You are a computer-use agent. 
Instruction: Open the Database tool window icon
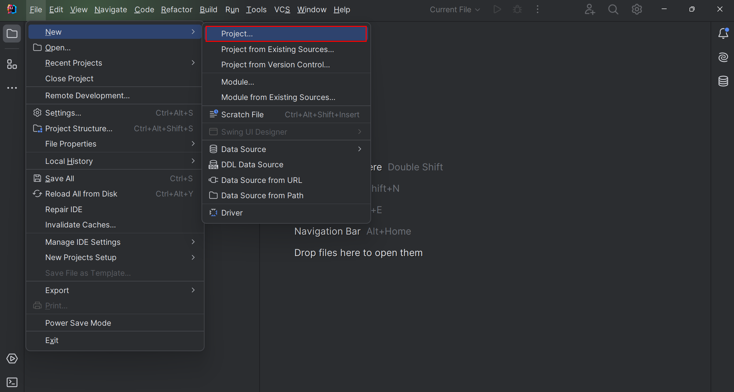pos(723,81)
